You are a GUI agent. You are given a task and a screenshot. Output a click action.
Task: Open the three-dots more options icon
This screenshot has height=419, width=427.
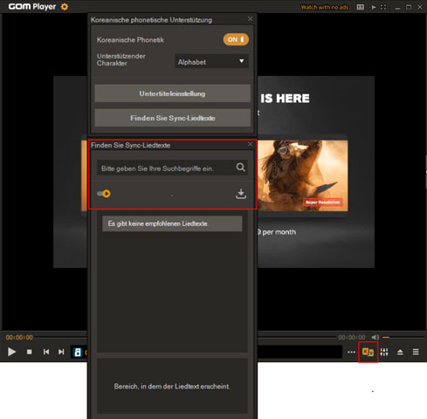click(x=351, y=352)
